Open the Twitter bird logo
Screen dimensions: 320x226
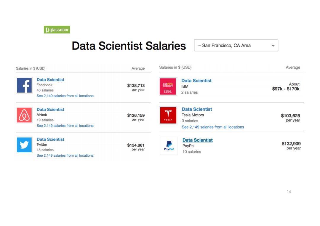click(24, 145)
